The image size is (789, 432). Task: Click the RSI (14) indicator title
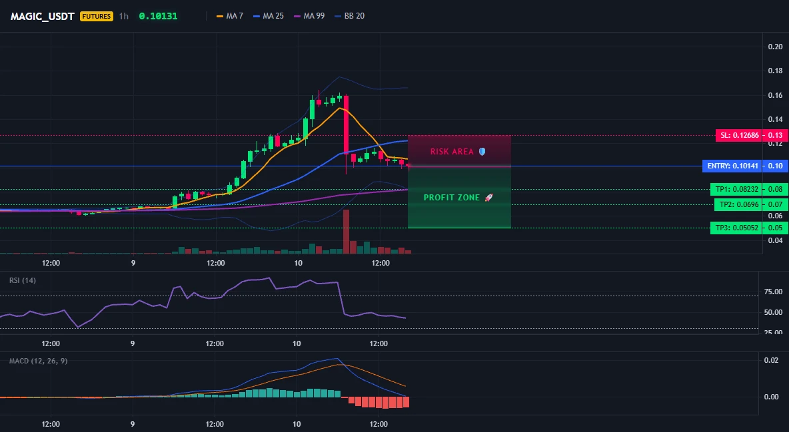[x=23, y=280]
